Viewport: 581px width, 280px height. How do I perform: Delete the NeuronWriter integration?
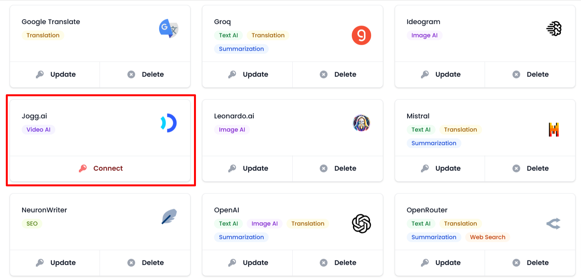point(145,263)
